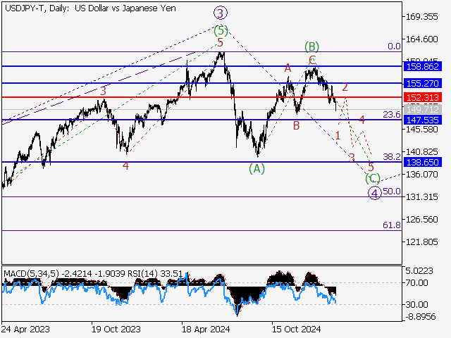451x338 pixels.
Task: Select the green (5) wave label
Action: [221, 30]
